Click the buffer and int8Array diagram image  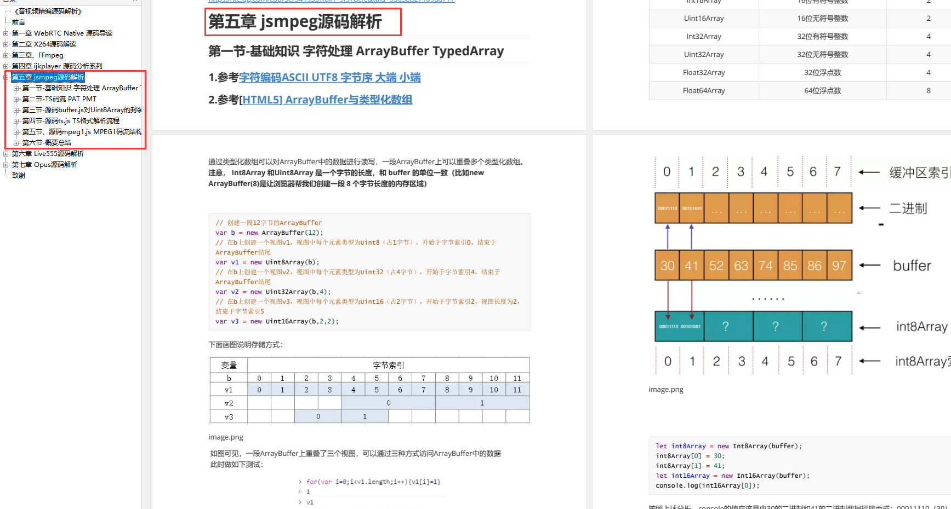pos(800,266)
